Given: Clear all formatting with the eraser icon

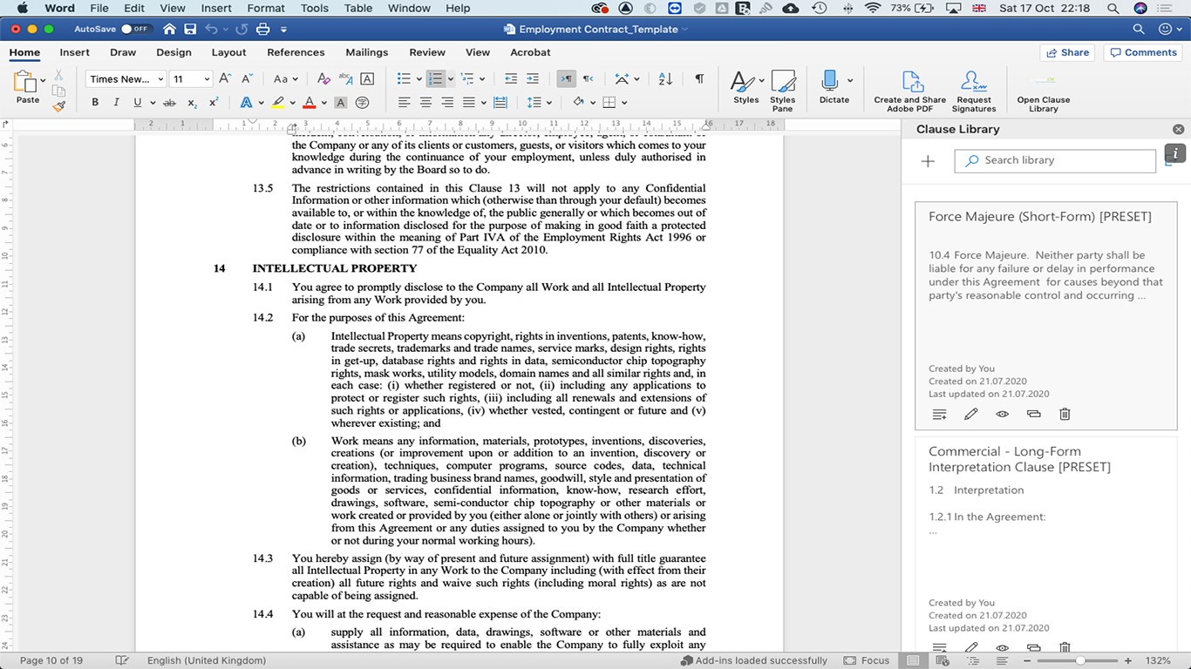Looking at the screenshot, I should (x=324, y=78).
